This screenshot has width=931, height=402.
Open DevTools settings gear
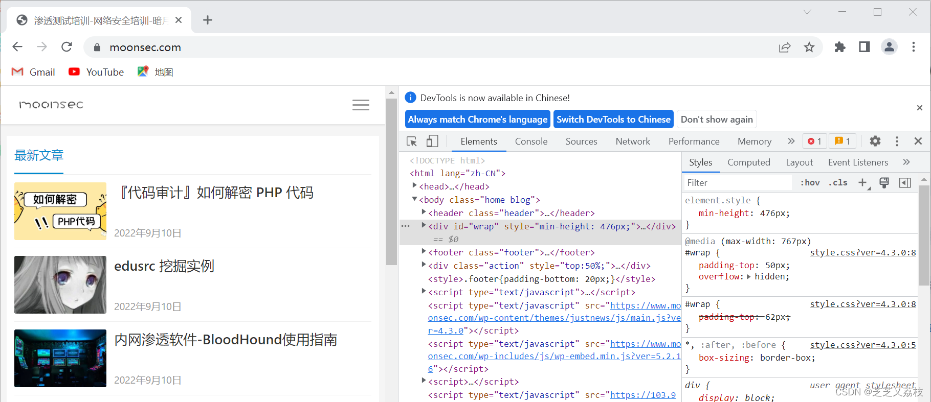coord(875,141)
